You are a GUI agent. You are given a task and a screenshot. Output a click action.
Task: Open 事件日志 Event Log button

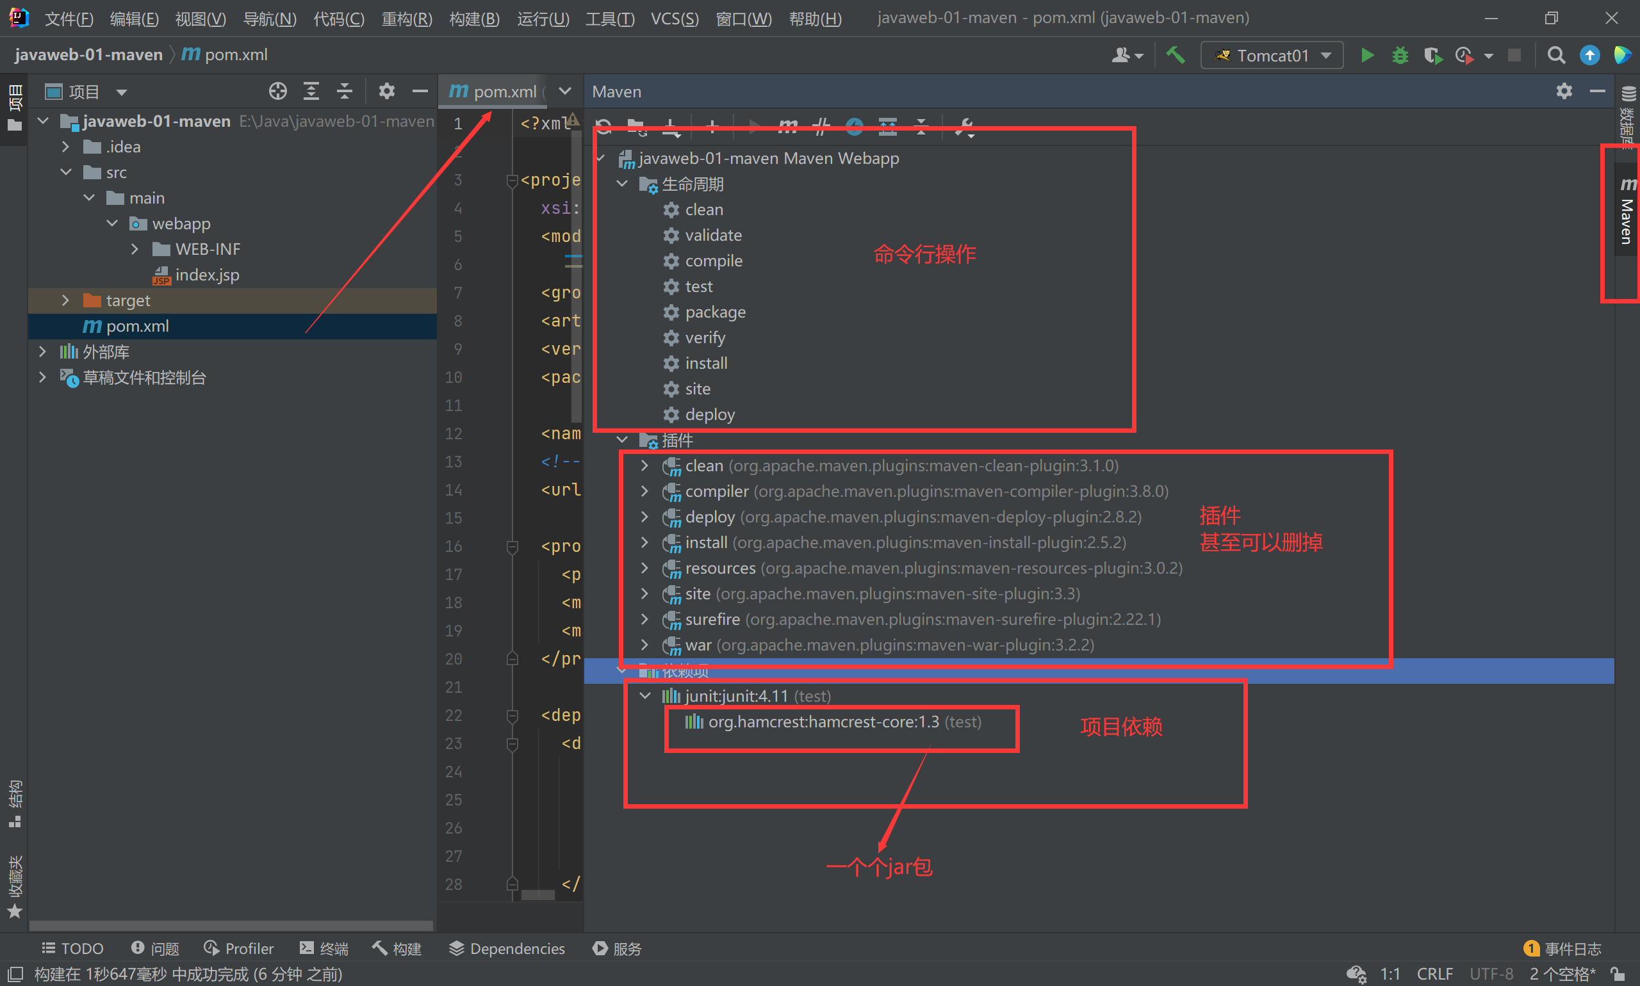[x=1562, y=948]
